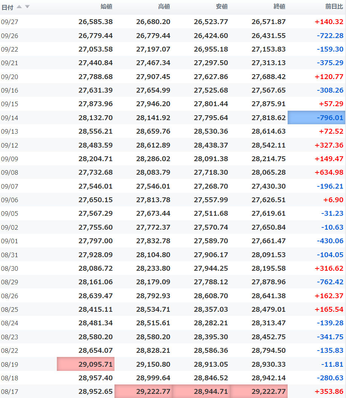Screen dimensions: 346x398
Task: Click change value +162.37
Action: pos(329,296)
